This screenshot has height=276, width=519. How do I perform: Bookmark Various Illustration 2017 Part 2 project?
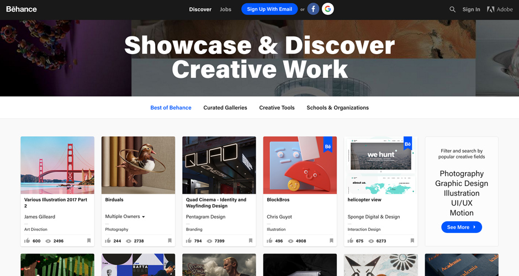click(89, 241)
